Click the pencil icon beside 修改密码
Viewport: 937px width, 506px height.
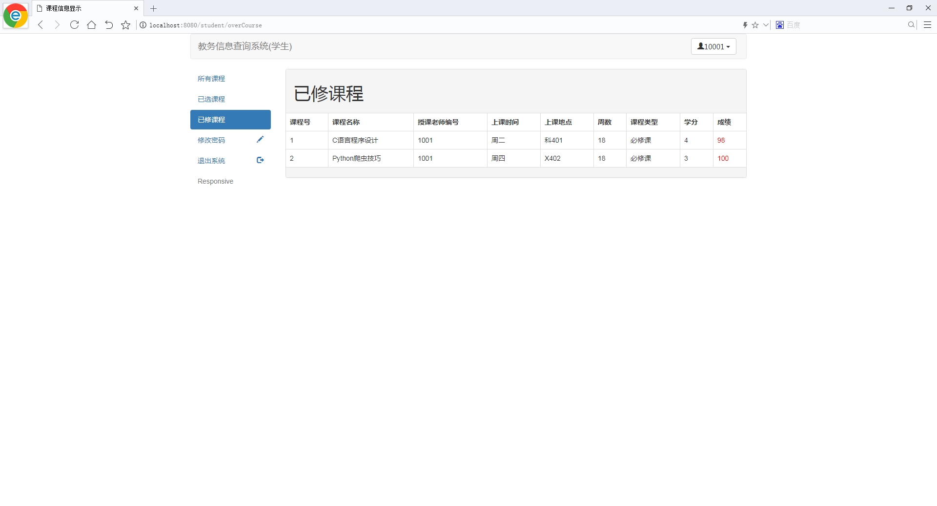260,140
